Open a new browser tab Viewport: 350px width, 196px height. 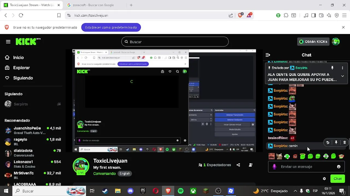[x=131, y=5]
